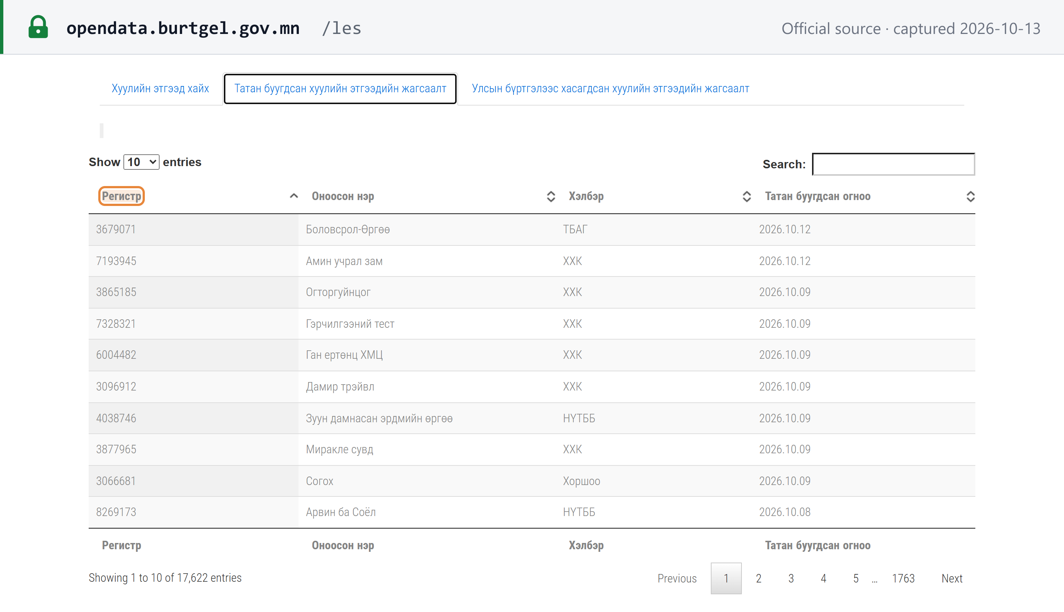This screenshot has width=1064, height=612.
Task: Open page 4 of results
Action: [x=823, y=578]
